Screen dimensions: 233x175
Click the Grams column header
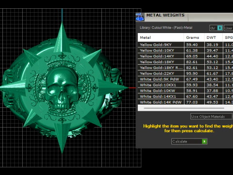click(194, 37)
